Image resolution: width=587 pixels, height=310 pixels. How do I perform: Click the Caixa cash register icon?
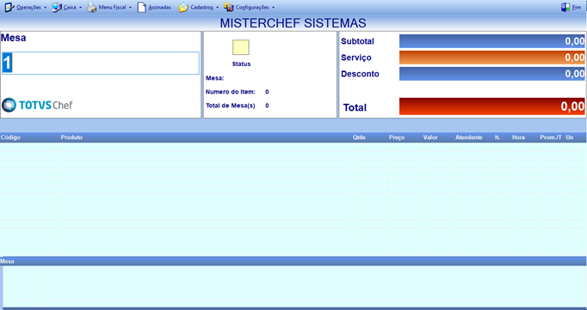tap(57, 7)
